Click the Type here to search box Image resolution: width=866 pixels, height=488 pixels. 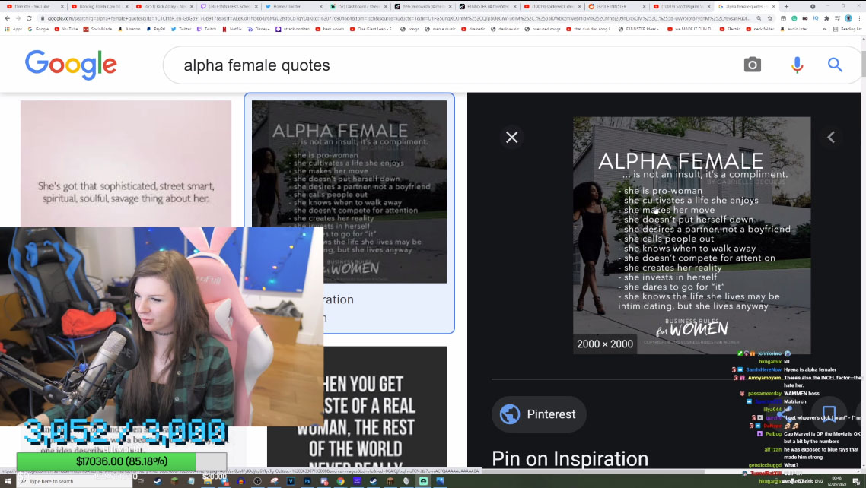click(75, 481)
